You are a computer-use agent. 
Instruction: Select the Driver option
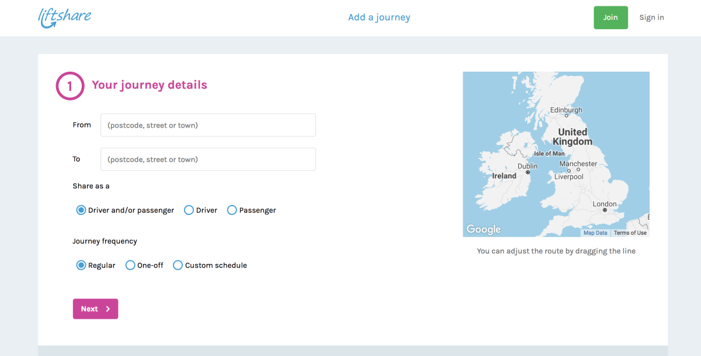click(x=189, y=210)
